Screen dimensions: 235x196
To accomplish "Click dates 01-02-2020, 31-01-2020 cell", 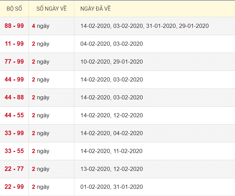I will (x=111, y=187).
